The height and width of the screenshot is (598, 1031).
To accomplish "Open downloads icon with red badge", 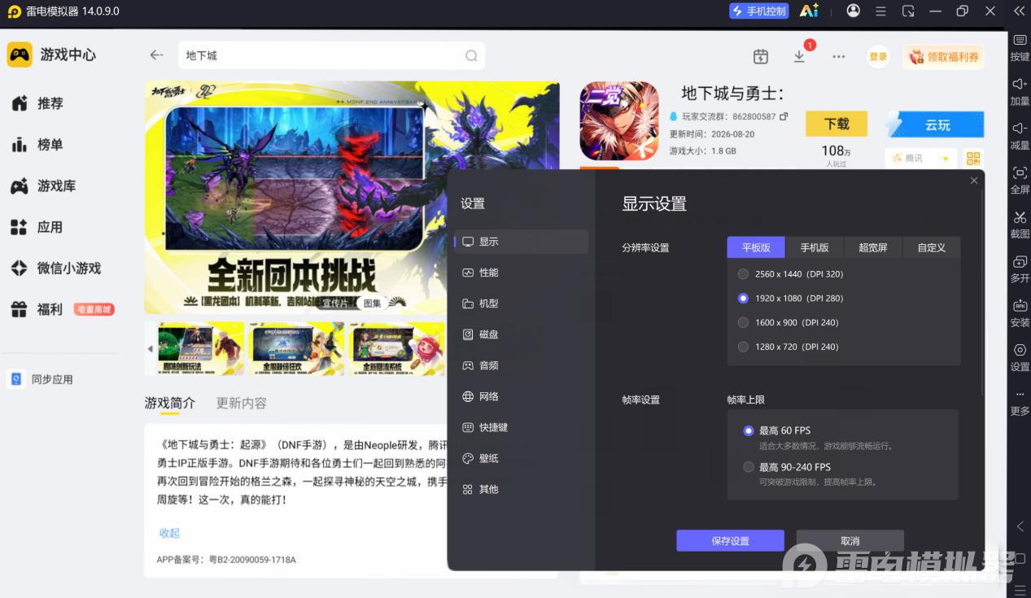I will [x=800, y=55].
